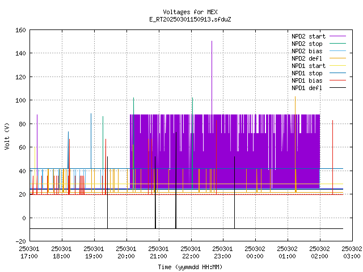363x272 pixels.
Task: Click the 'NPD2 stop' legend label
Action: pos(307,44)
